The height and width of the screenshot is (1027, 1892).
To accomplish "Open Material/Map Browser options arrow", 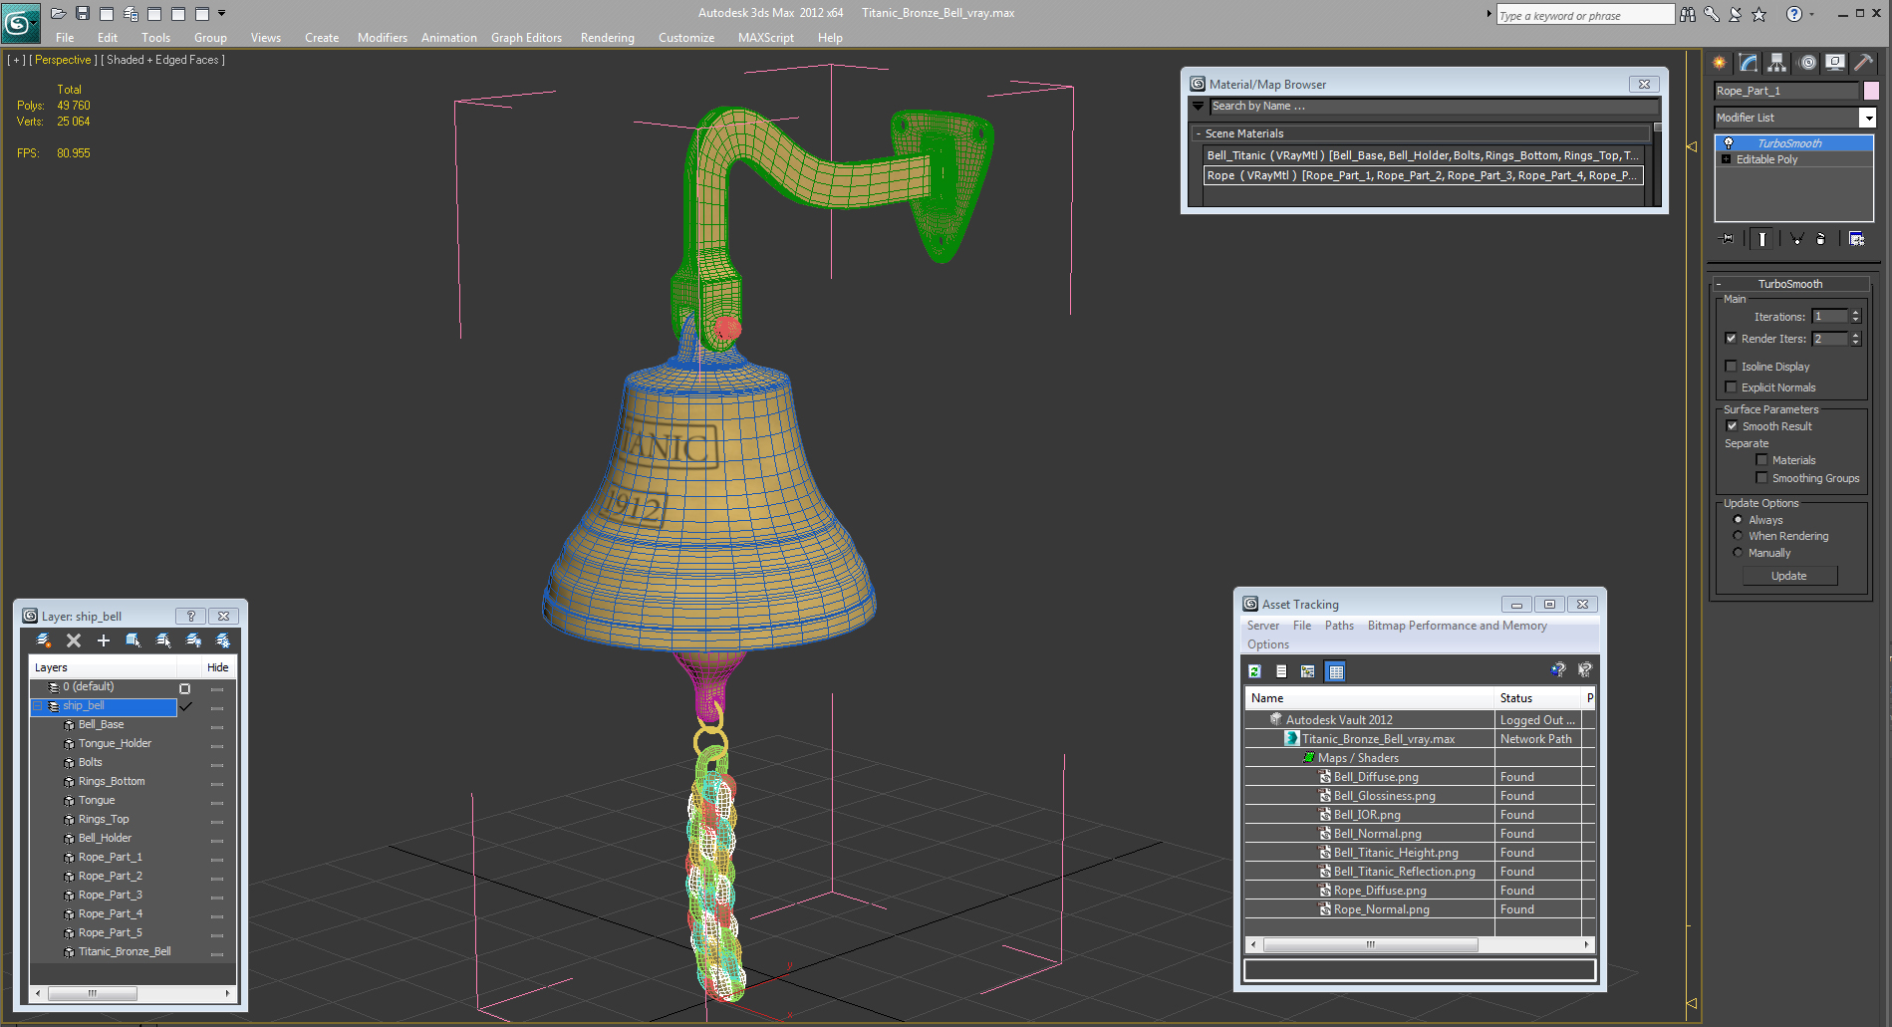I will pos(1199,106).
